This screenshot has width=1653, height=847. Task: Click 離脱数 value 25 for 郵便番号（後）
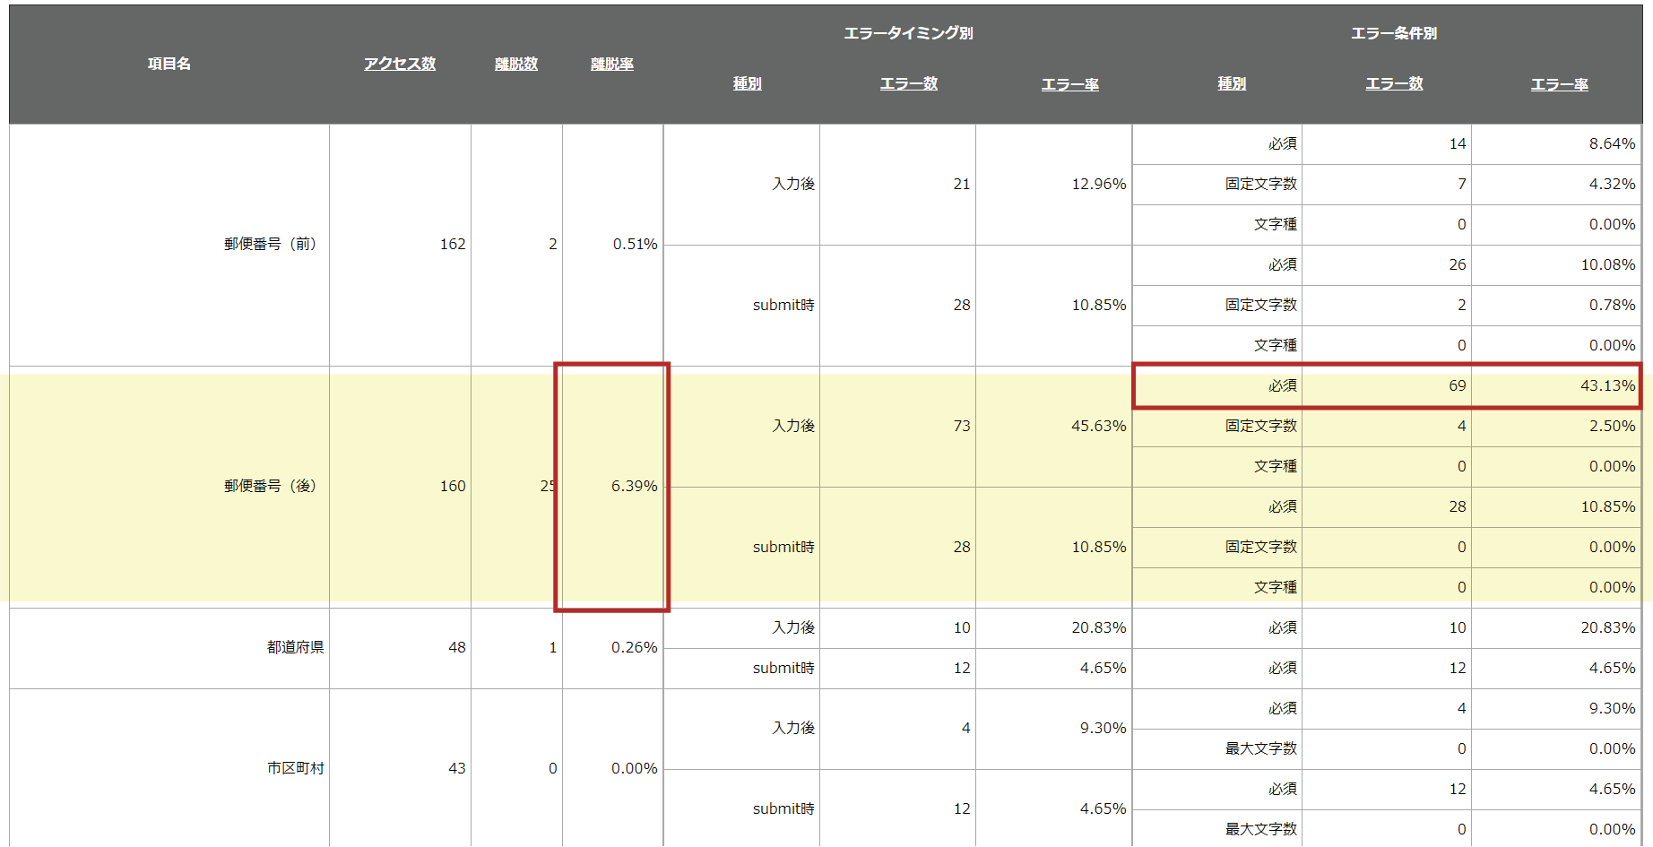tap(548, 486)
